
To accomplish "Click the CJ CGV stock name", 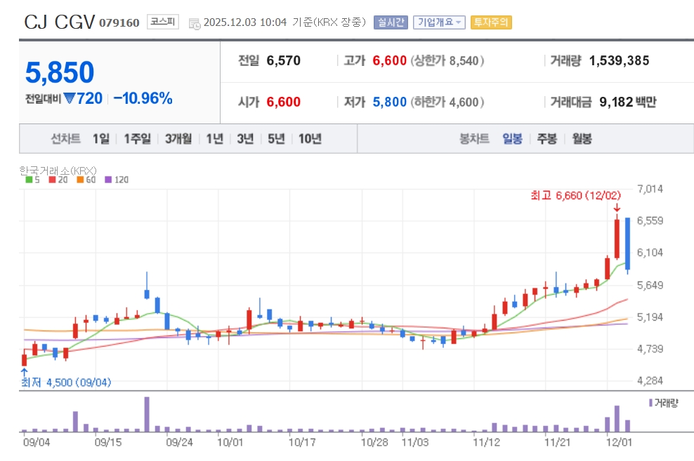I will pos(59,22).
